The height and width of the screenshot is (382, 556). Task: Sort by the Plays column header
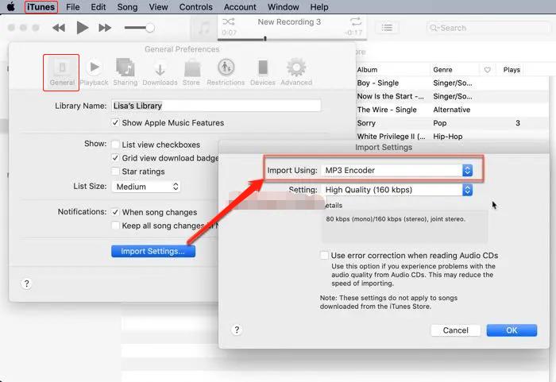[x=512, y=70]
